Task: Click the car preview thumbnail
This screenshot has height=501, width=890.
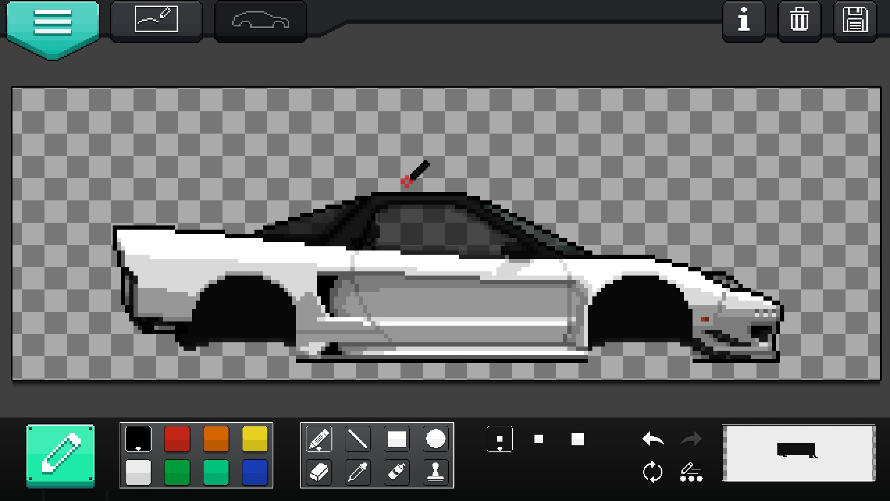Action: [x=799, y=453]
